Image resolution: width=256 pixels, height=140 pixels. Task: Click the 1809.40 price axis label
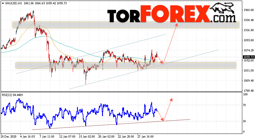coord(248,80)
